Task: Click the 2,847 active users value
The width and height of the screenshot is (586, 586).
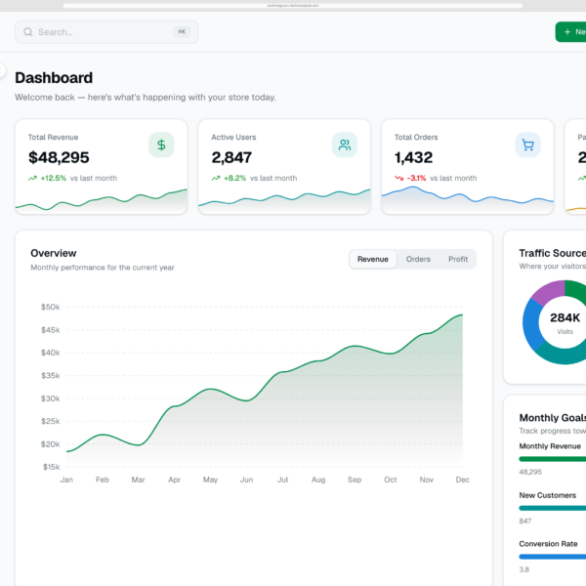Action: pyautogui.click(x=231, y=157)
